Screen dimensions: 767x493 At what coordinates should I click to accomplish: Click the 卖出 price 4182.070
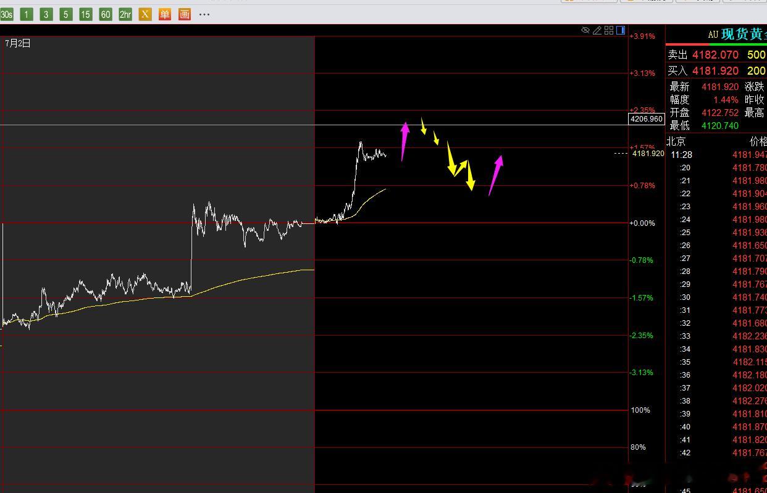pos(715,55)
